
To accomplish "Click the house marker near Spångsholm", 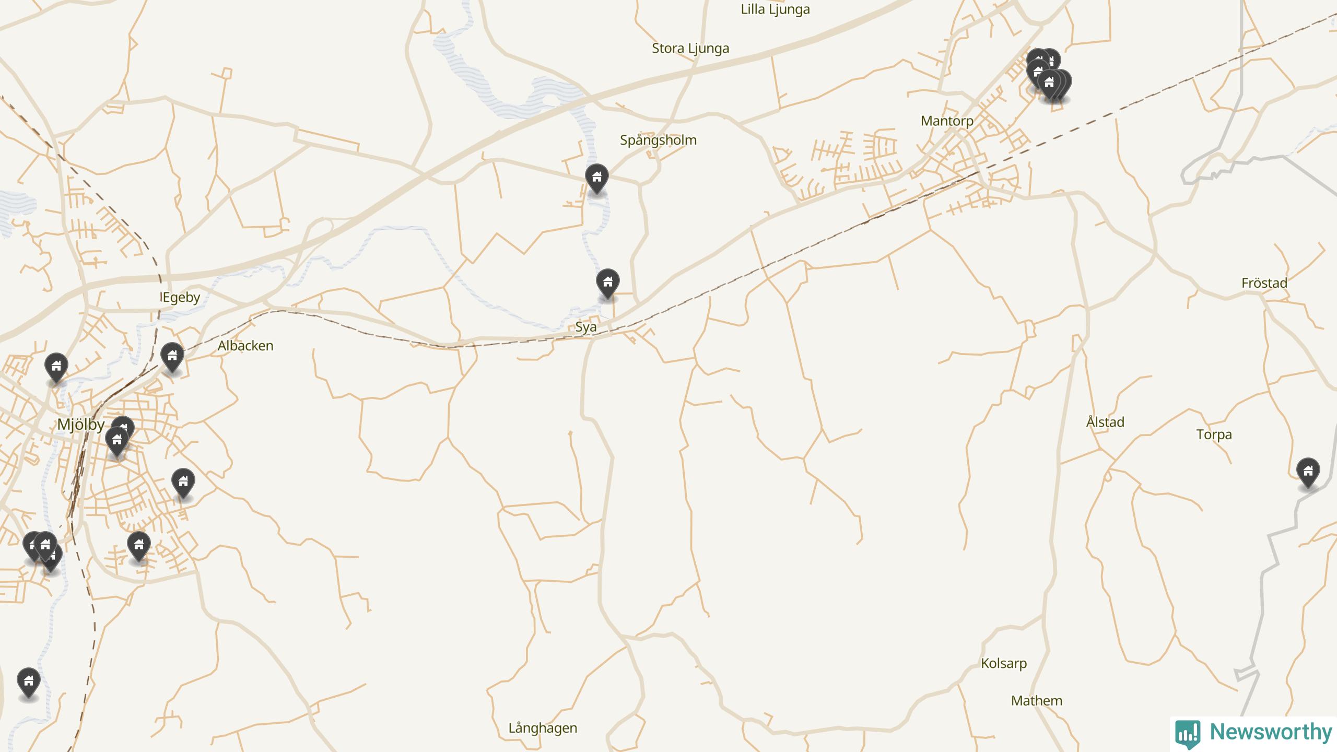I will tap(596, 179).
